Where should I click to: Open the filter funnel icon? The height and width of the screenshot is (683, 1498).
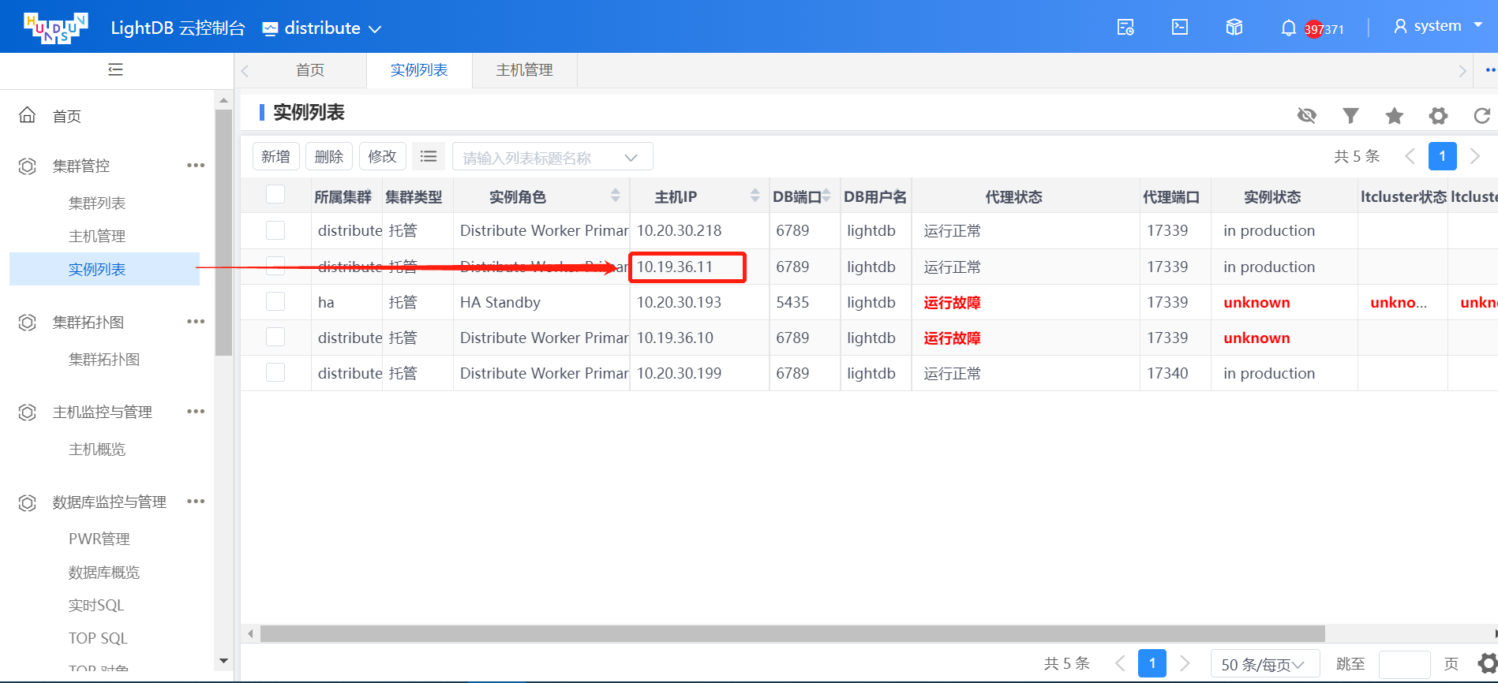[1351, 116]
